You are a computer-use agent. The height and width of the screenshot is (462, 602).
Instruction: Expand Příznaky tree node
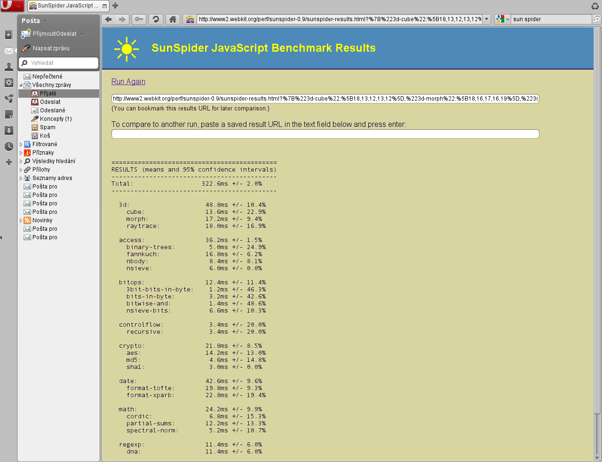pyautogui.click(x=21, y=153)
